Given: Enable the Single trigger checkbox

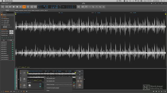Looking at the screenshot, I should [2, 21].
